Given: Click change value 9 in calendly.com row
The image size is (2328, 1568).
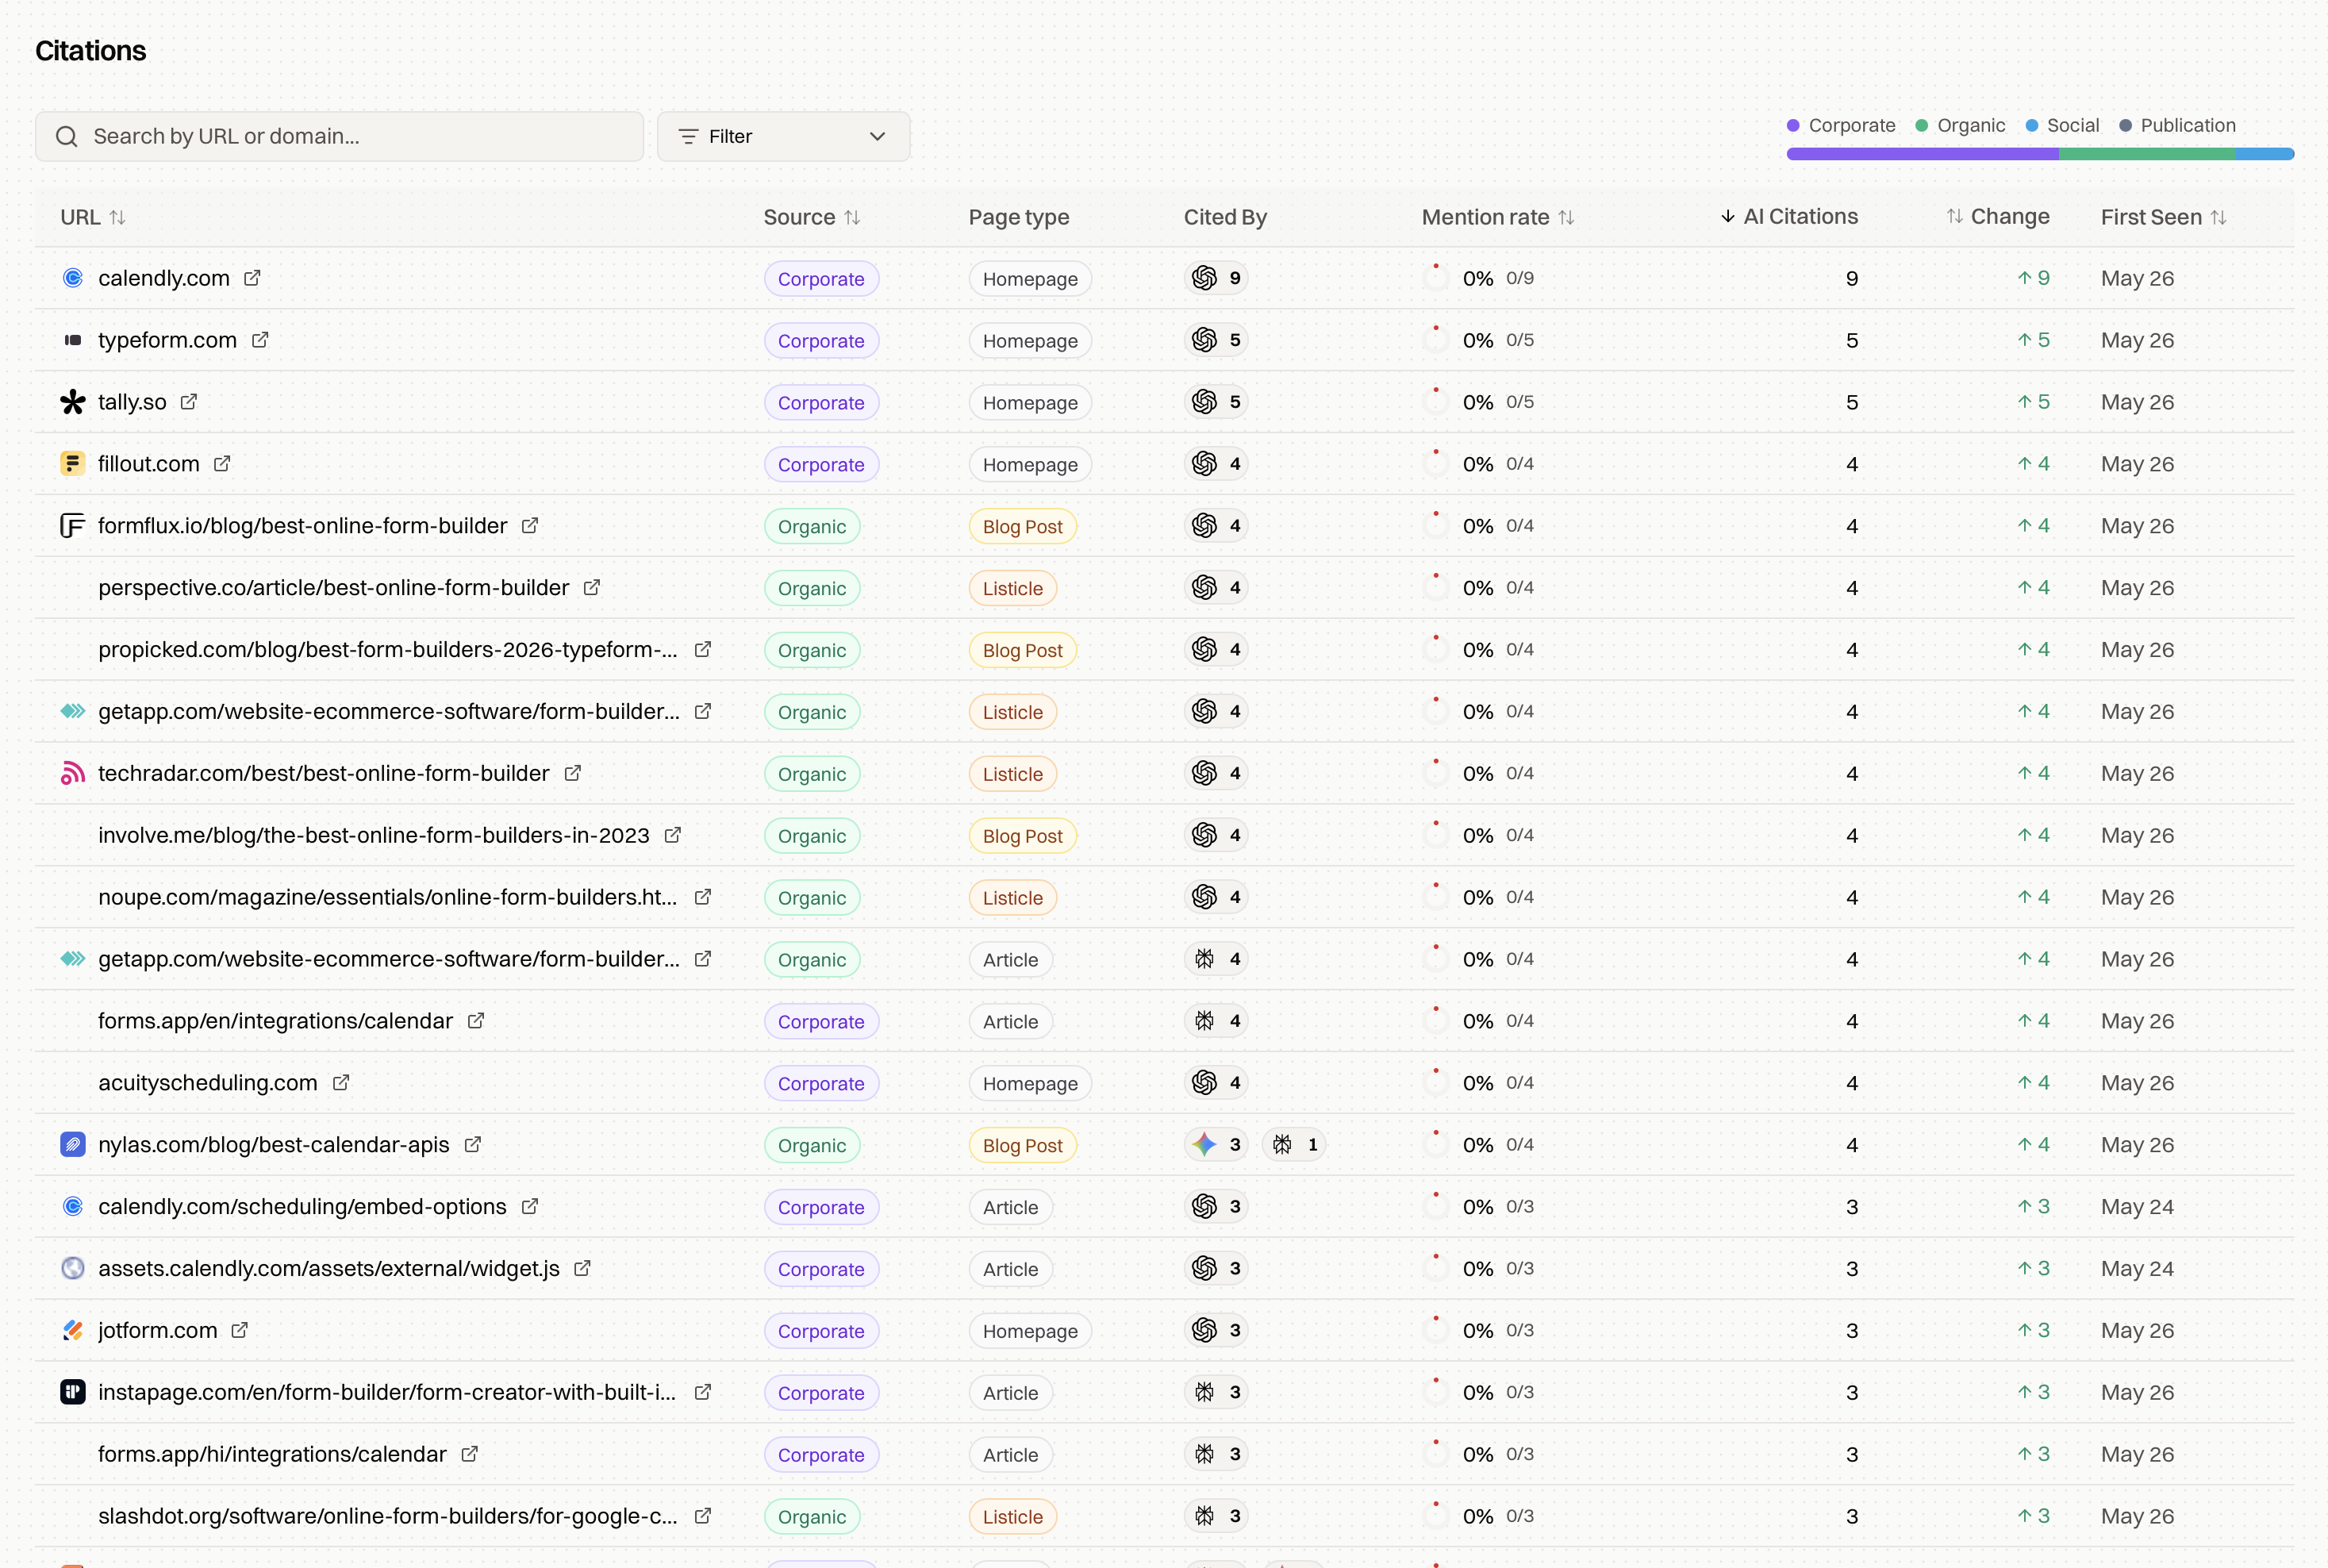Looking at the screenshot, I should (x=2034, y=278).
